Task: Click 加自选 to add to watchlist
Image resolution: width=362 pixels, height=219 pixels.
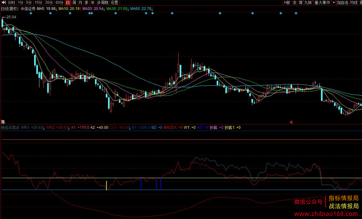Action: point(343,3)
